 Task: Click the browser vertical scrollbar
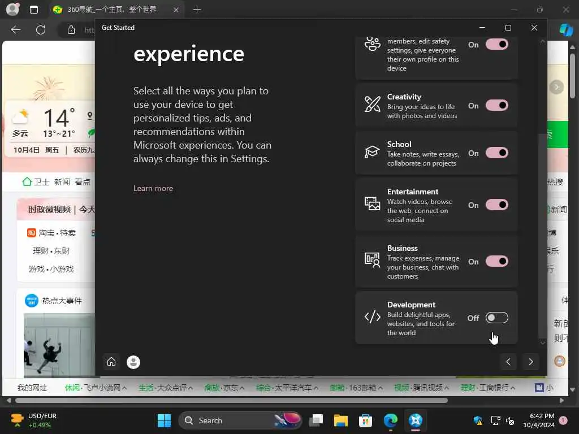(572, 76)
